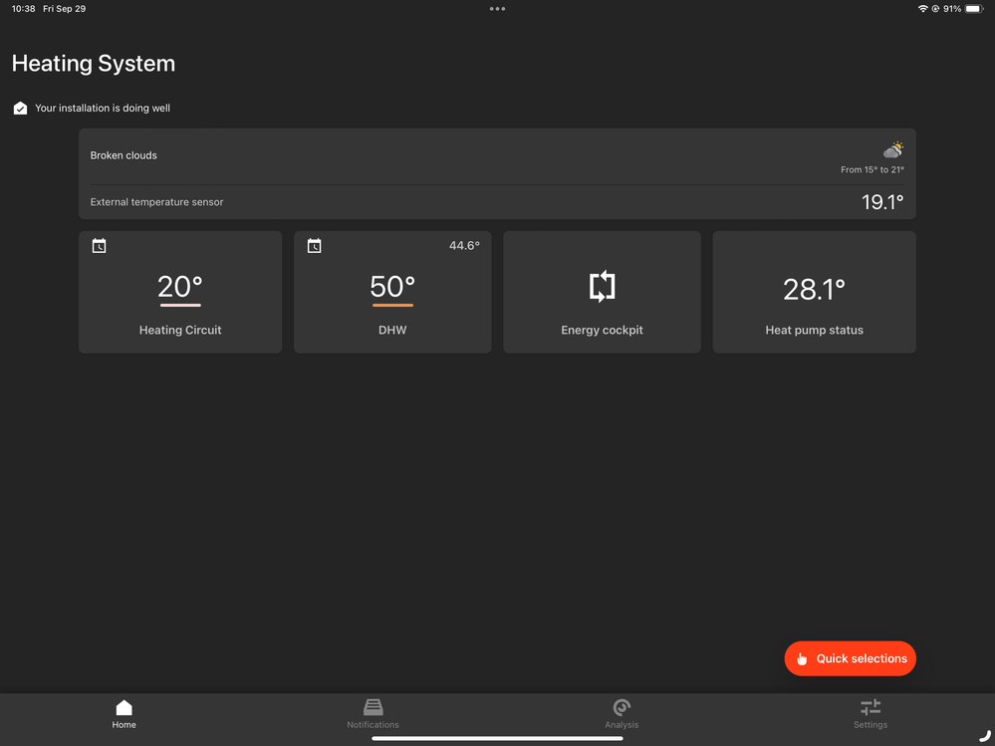Open Heat pump status 28.1° tile

point(814,293)
